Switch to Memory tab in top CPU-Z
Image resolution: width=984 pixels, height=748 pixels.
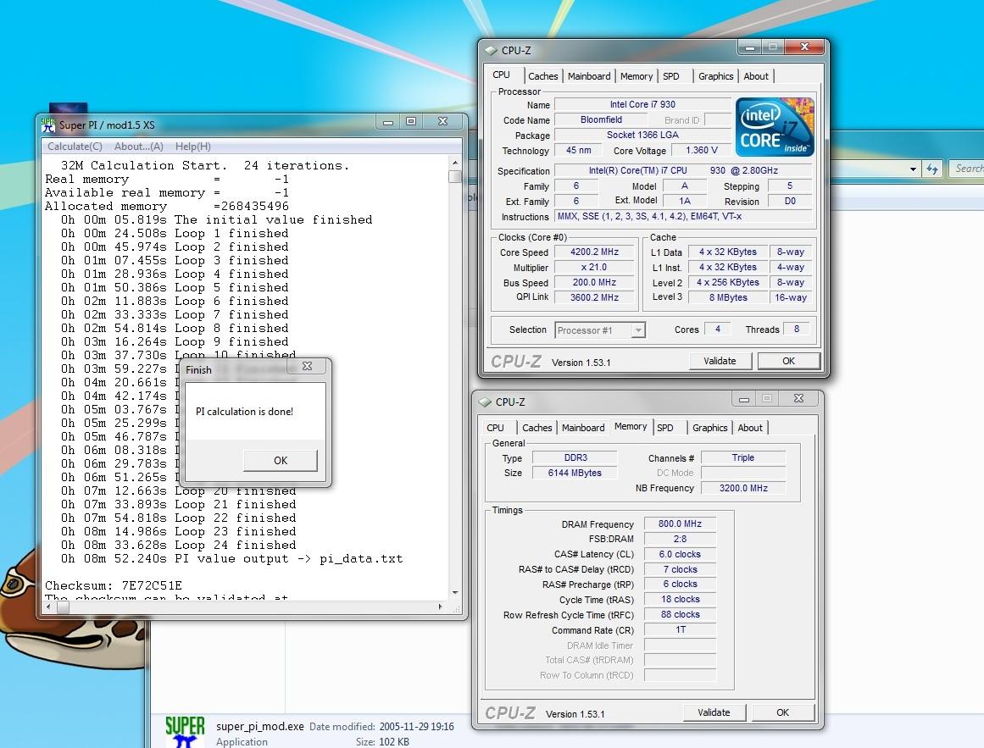637,76
